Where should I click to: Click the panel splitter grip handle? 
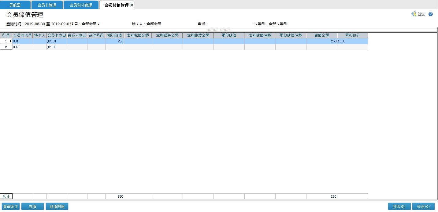(219, 30)
